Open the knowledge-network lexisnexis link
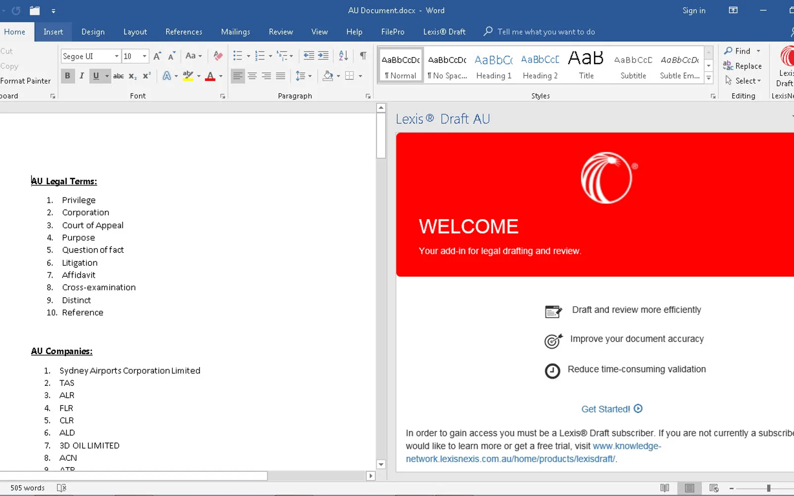 click(533, 452)
